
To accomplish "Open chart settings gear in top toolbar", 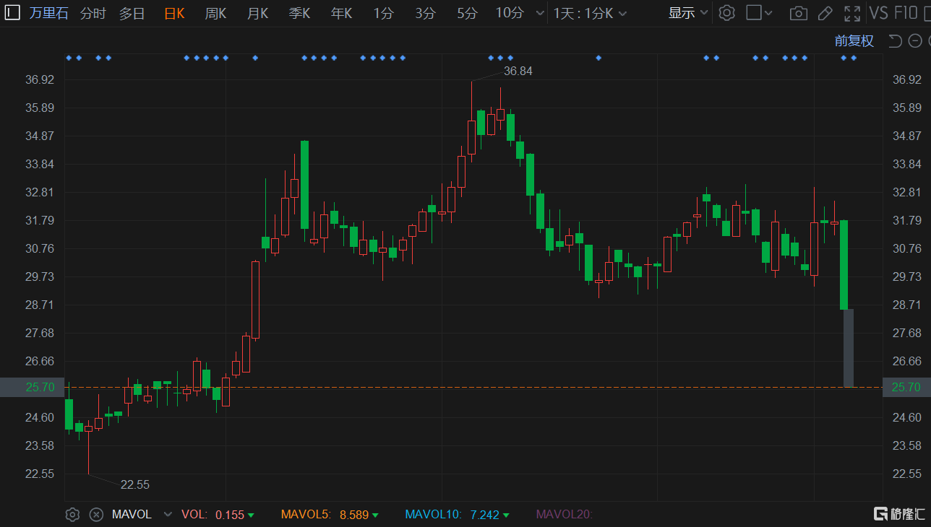I will (726, 13).
